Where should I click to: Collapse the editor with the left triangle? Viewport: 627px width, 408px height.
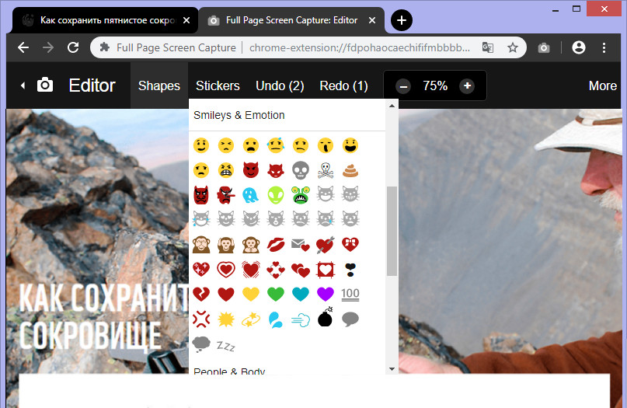(23, 85)
